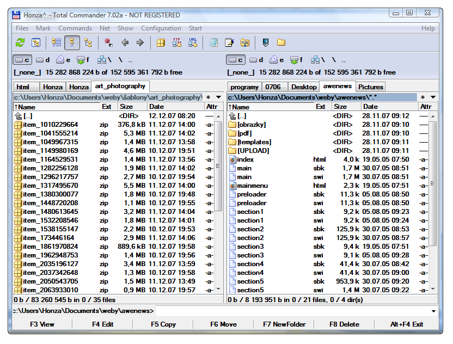Open the Help menu
The height and width of the screenshot is (344, 453).
(428, 28)
